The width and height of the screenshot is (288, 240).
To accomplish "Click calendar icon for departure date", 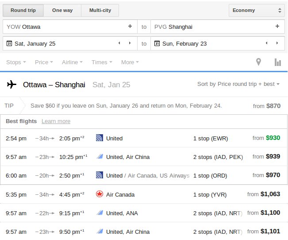I will coord(9,43).
